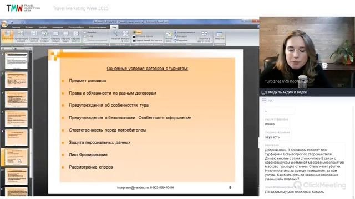Viewport: 355px width, 199px height.
Task: Click bullet Предупреждения об особенностях тура
Action: [109, 105]
